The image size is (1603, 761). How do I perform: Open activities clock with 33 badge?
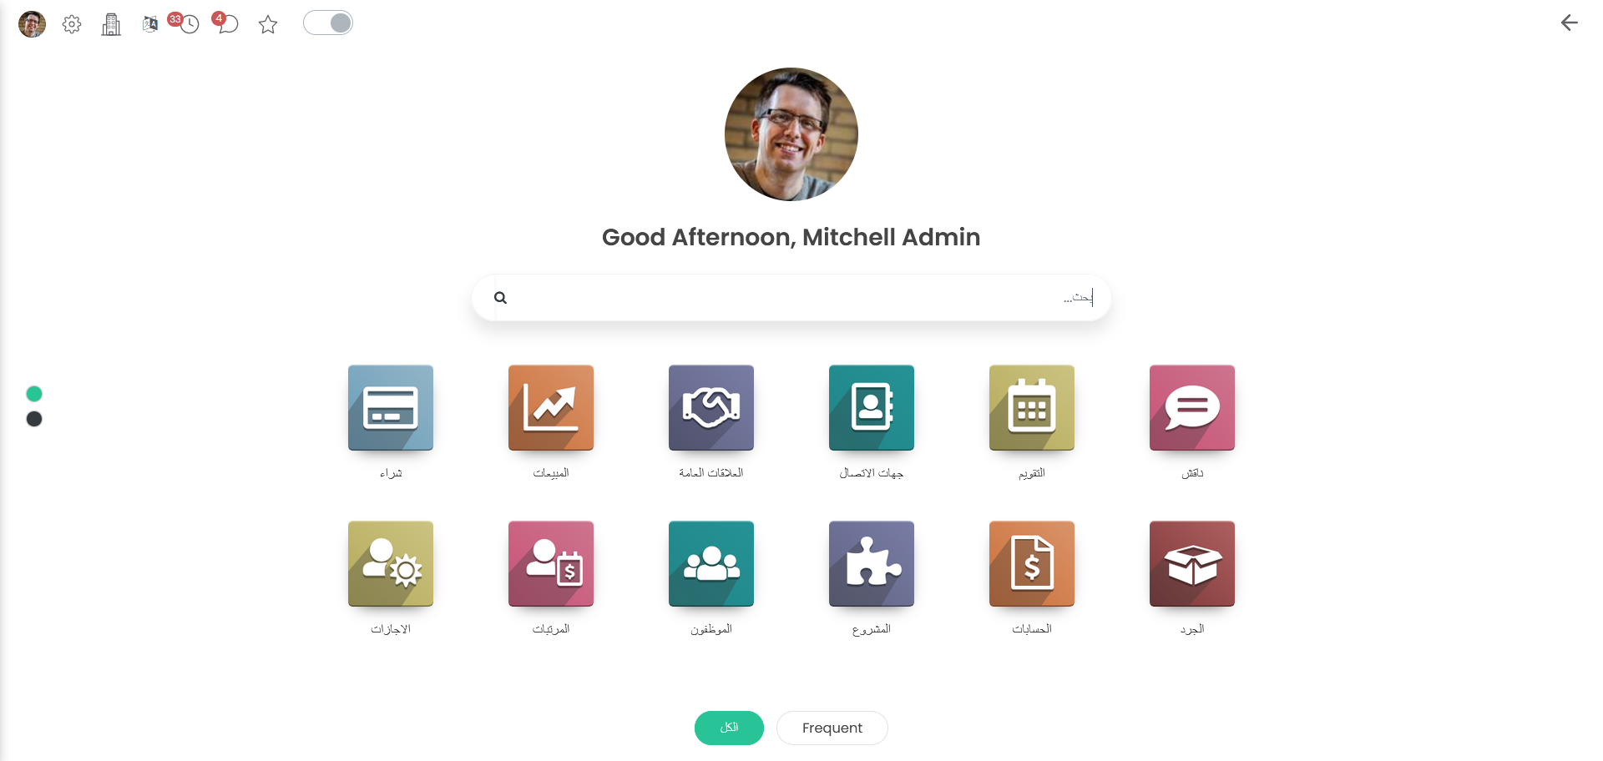[189, 24]
